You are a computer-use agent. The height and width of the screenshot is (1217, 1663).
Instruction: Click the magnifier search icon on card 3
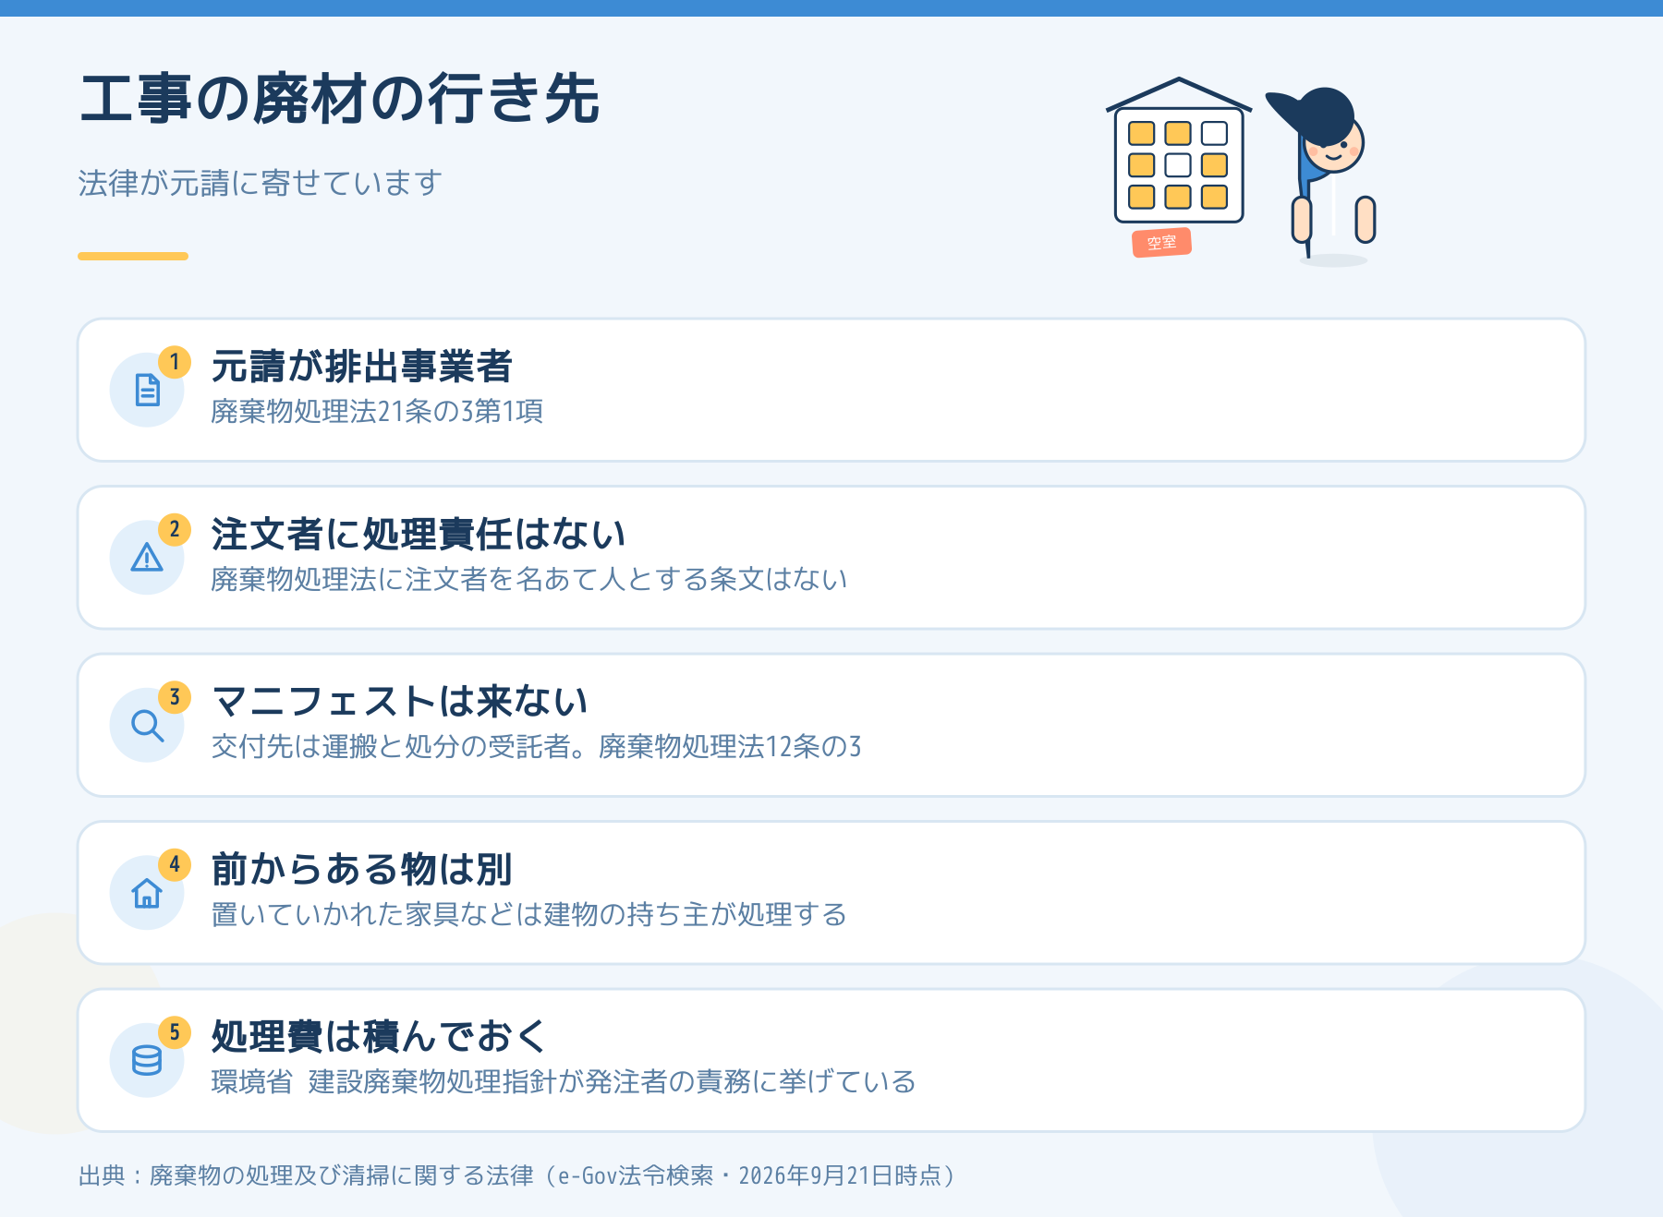pos(147,726)
